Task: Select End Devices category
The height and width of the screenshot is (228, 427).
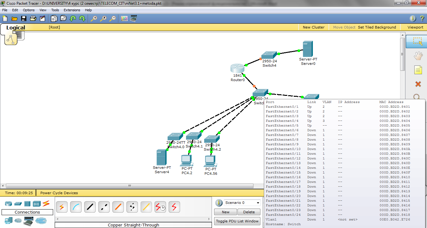Action: (8, 220)
